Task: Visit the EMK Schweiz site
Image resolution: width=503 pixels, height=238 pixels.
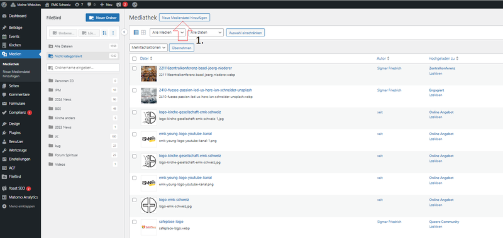Action: pyautogui.click(x=58, y=4)
